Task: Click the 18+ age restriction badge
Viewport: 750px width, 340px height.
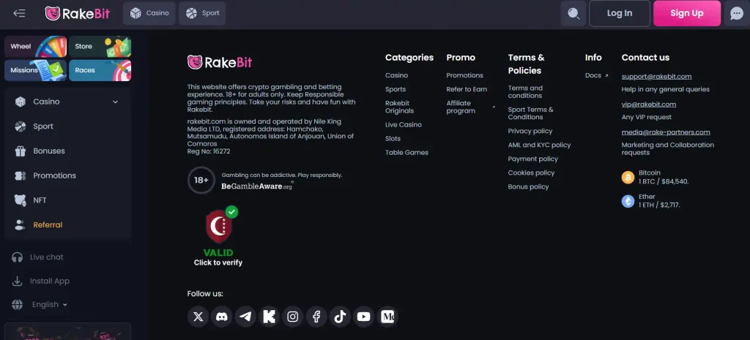Action: click(x=201, y=180)
